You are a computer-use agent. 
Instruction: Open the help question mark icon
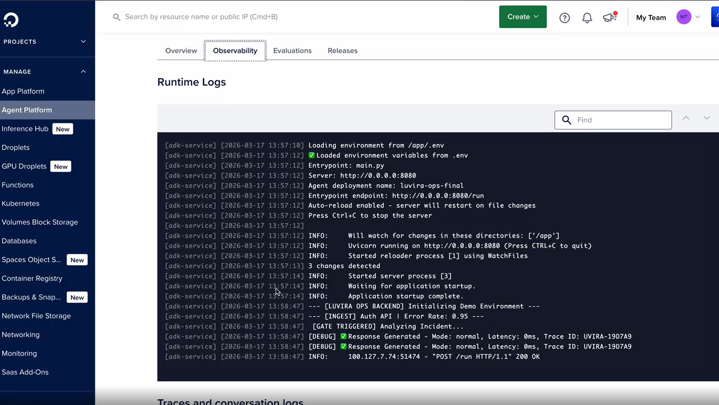tap(564, 17)
